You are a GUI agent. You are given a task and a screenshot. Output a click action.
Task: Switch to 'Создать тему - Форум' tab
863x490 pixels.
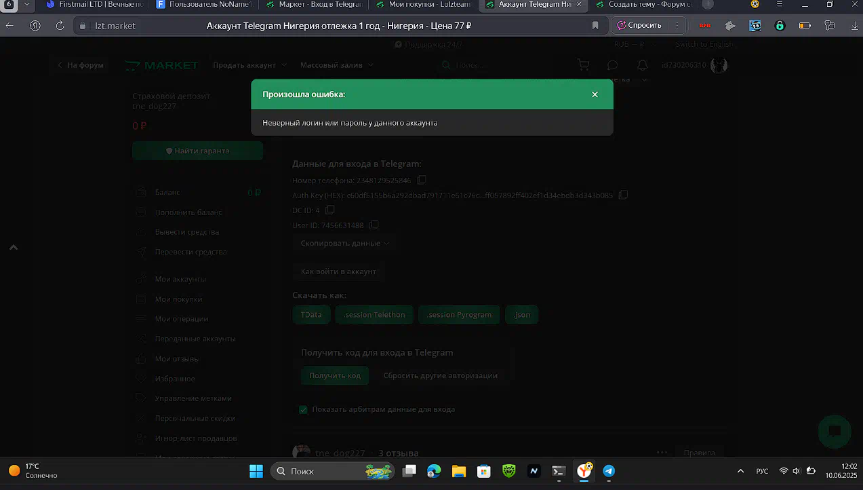pyautogui.click(x=643, y=4)
